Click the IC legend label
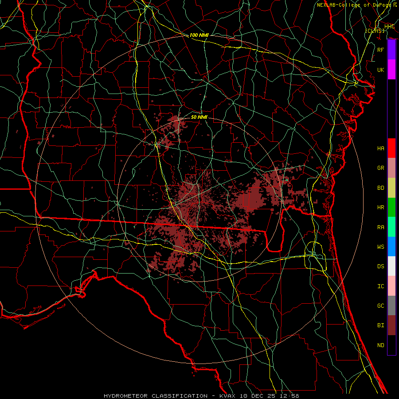Screen dimensions: 399x399 [x=381, y=286]
